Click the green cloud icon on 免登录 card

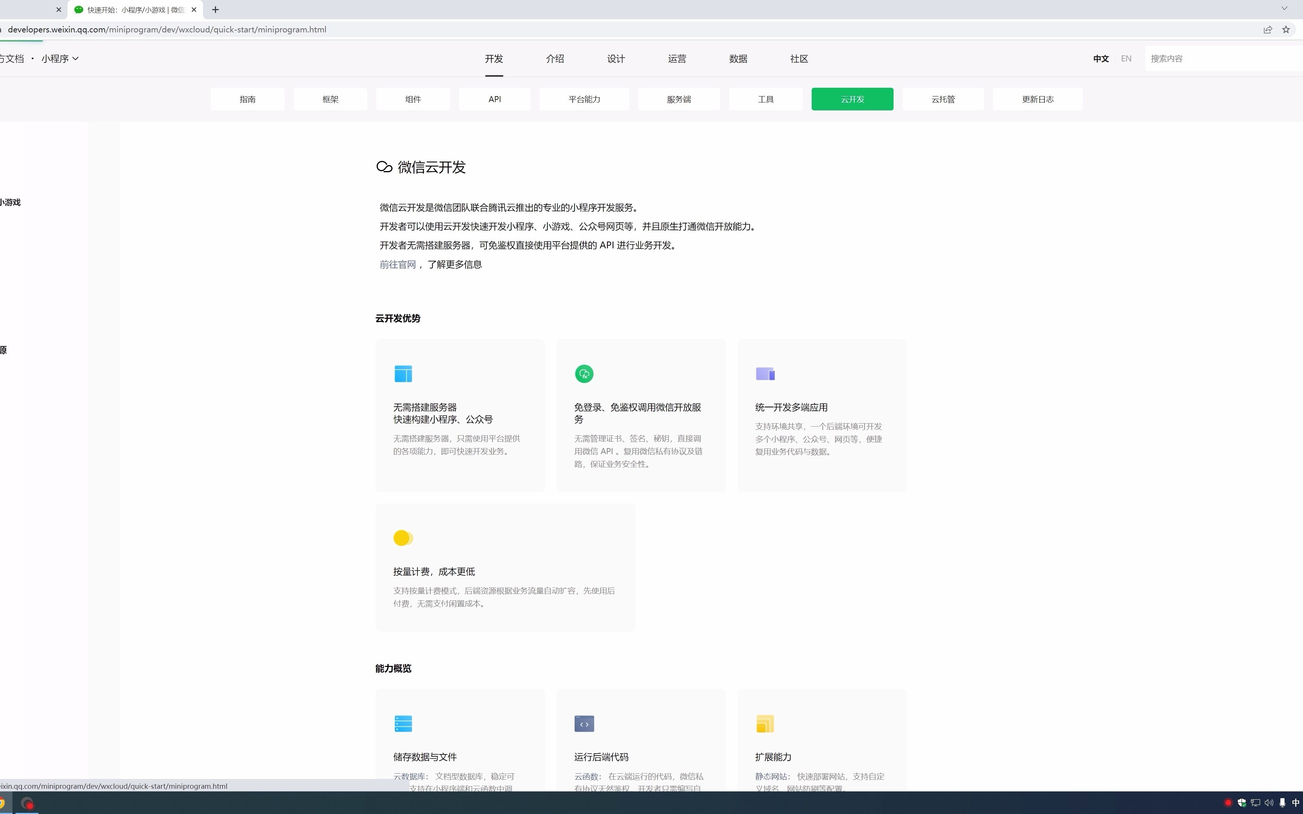[x=585, y=373]
